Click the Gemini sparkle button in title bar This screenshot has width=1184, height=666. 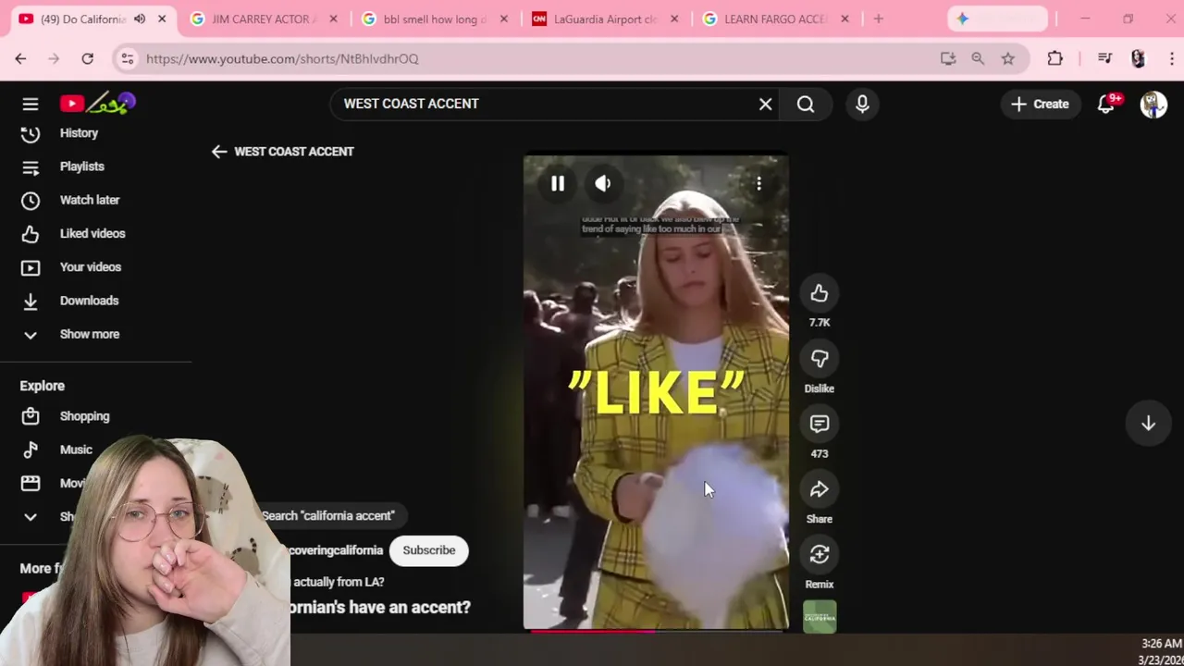(x=998, y=19)
